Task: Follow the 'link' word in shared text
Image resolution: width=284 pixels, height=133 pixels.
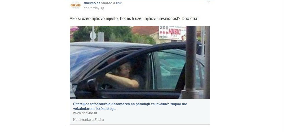Action: (119, 3)
